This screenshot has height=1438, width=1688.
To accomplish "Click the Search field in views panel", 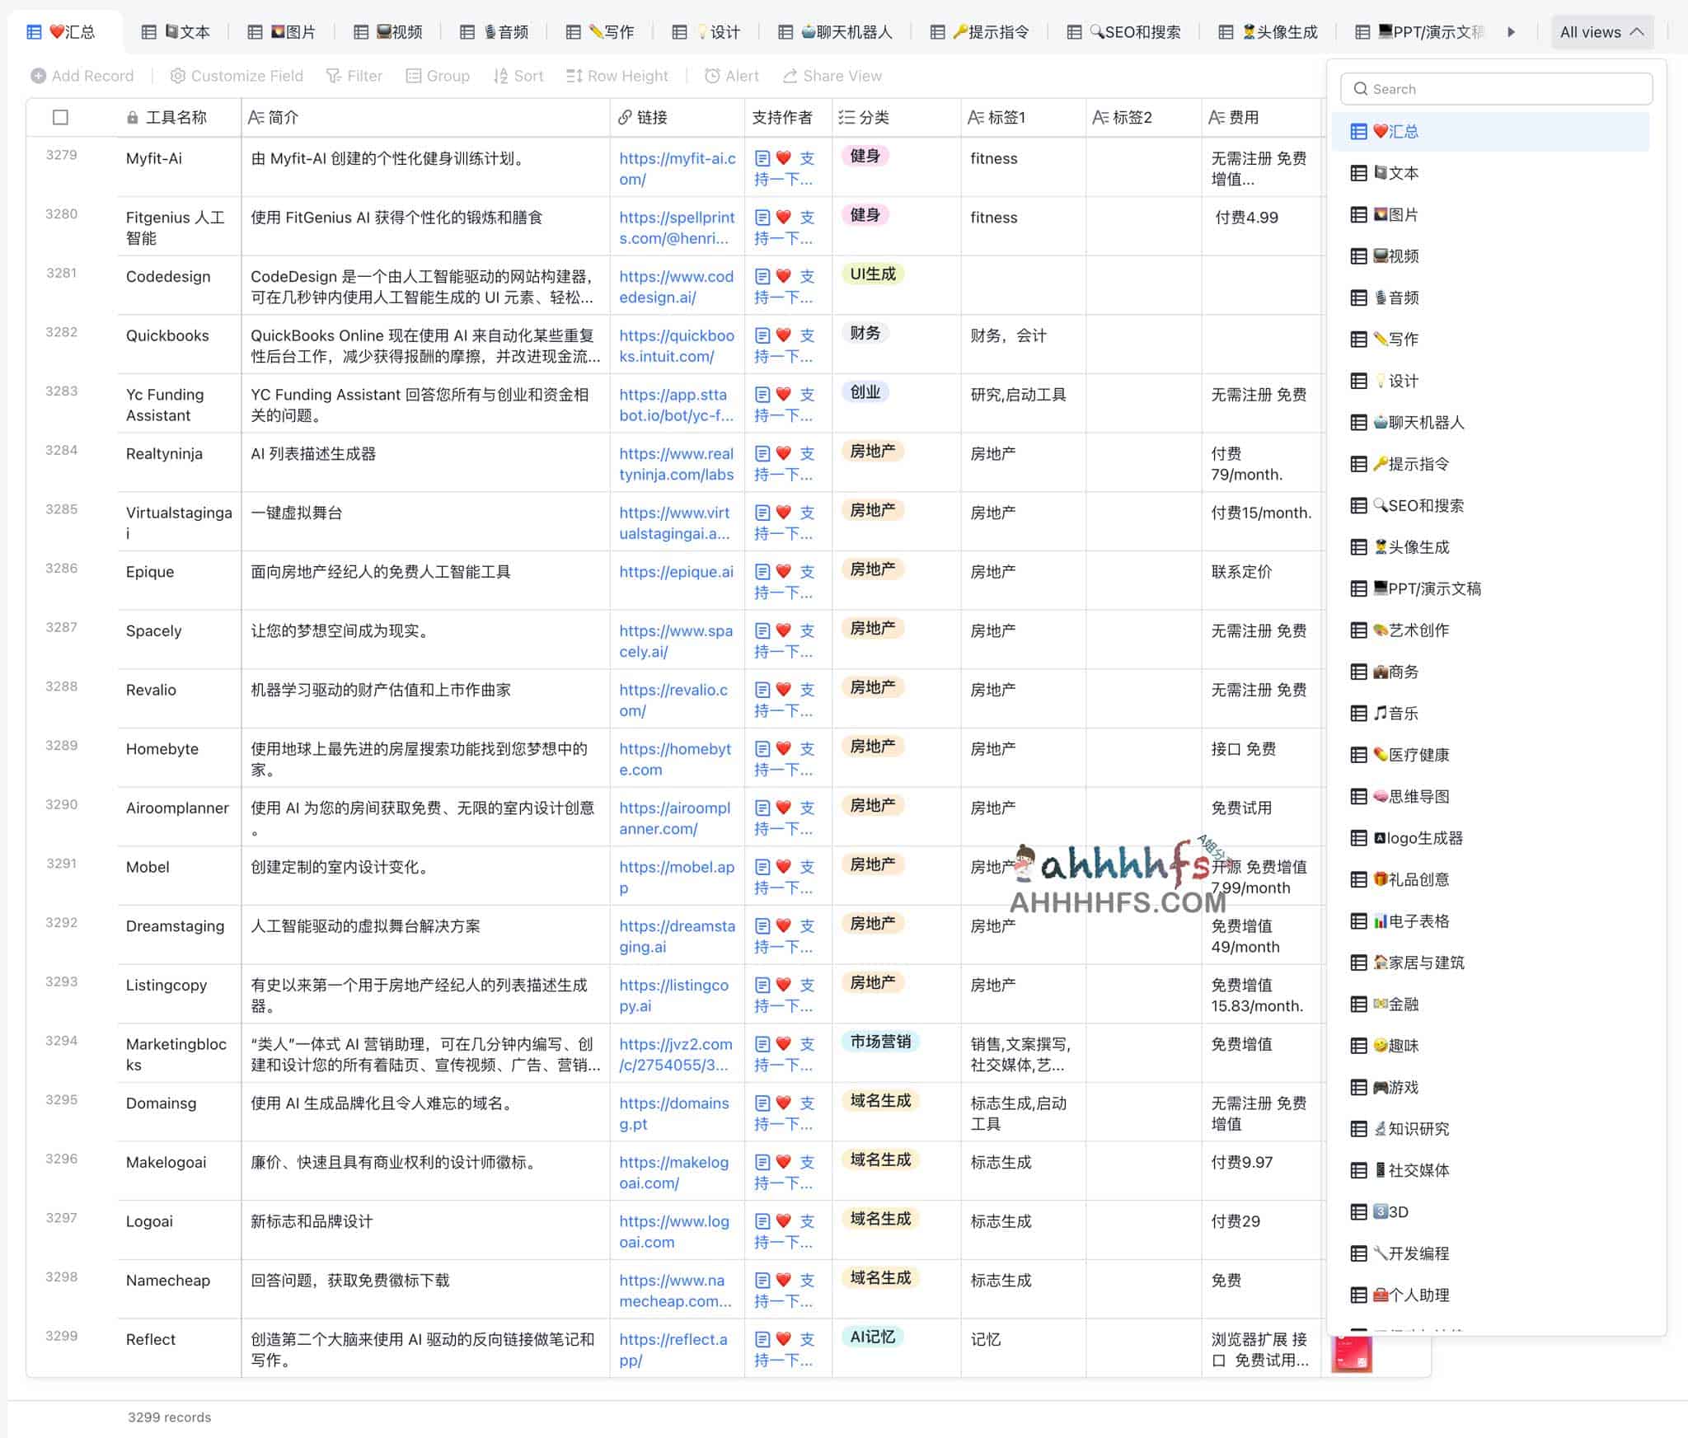I will [x=1496, y=88].
